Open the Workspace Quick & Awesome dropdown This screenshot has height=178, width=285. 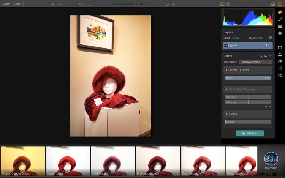coord(256,62)
